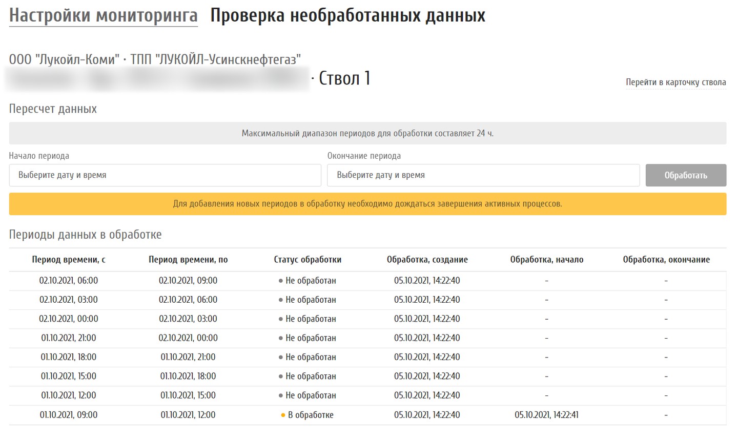Click the ООО "Лукойл-Коми" organization line
The height and width of the screenshot is (439, 738).
[155, 59]
